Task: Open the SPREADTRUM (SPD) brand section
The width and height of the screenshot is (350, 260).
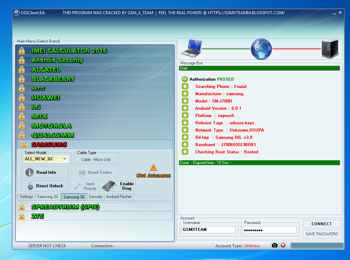Action: click(x=95, y=207)
